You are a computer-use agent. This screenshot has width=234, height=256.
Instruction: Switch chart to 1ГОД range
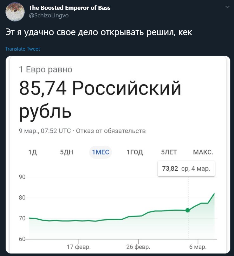click(x=135, y=152)
